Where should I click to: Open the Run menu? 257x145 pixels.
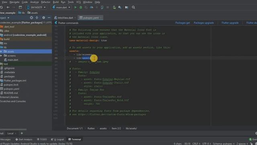[x=63, y=2]
